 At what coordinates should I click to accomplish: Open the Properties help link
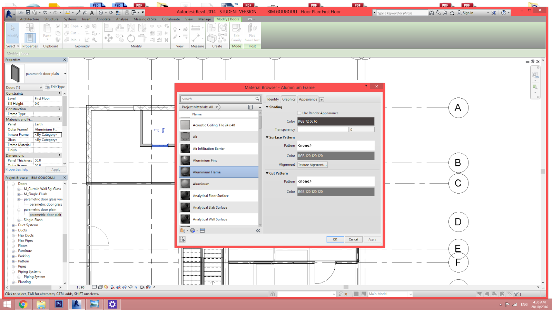17,169
